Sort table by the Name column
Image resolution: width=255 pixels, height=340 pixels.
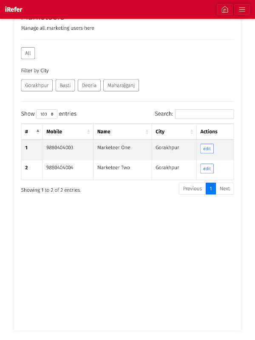(122, 132)
